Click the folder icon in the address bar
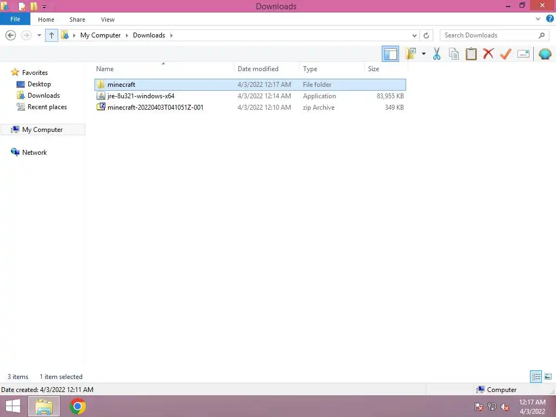Screen dimensions: 556x417 pos(65,35)
